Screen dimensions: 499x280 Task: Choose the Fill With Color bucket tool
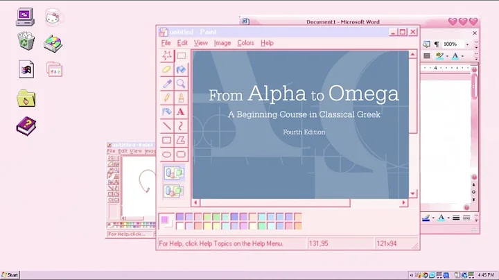pyautogui.click(x=181, y=69)
